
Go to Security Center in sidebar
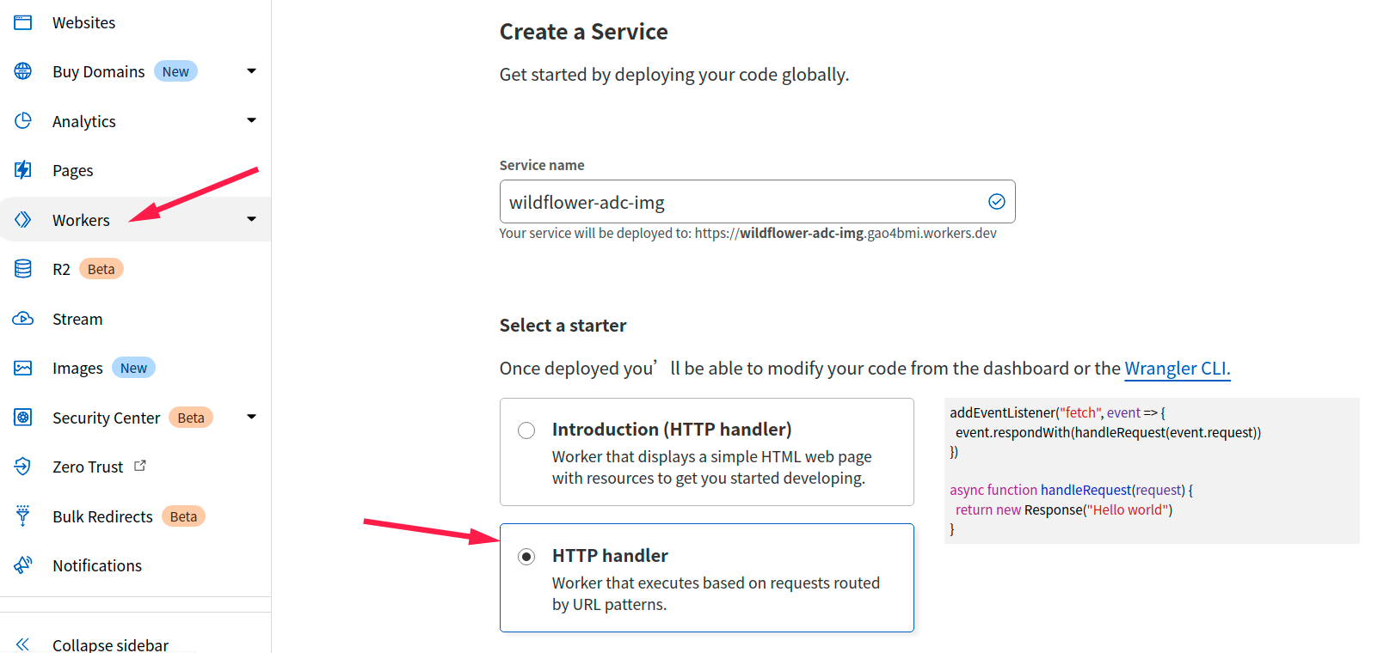(x=106, y=418)
